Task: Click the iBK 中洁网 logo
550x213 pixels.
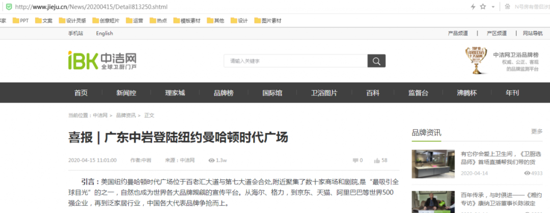Action: click(x=102, y=60)
